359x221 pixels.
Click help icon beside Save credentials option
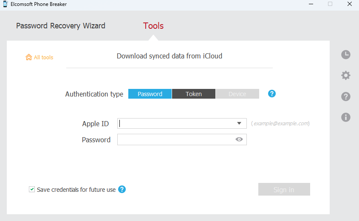coord(122,189)
